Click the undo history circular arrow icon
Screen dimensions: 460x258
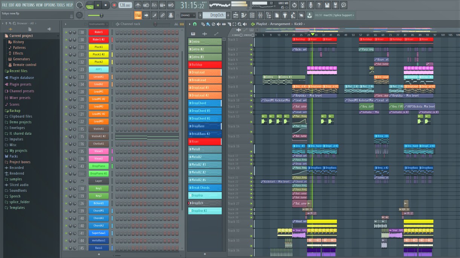pyautogui.click(x=294, y=5)
